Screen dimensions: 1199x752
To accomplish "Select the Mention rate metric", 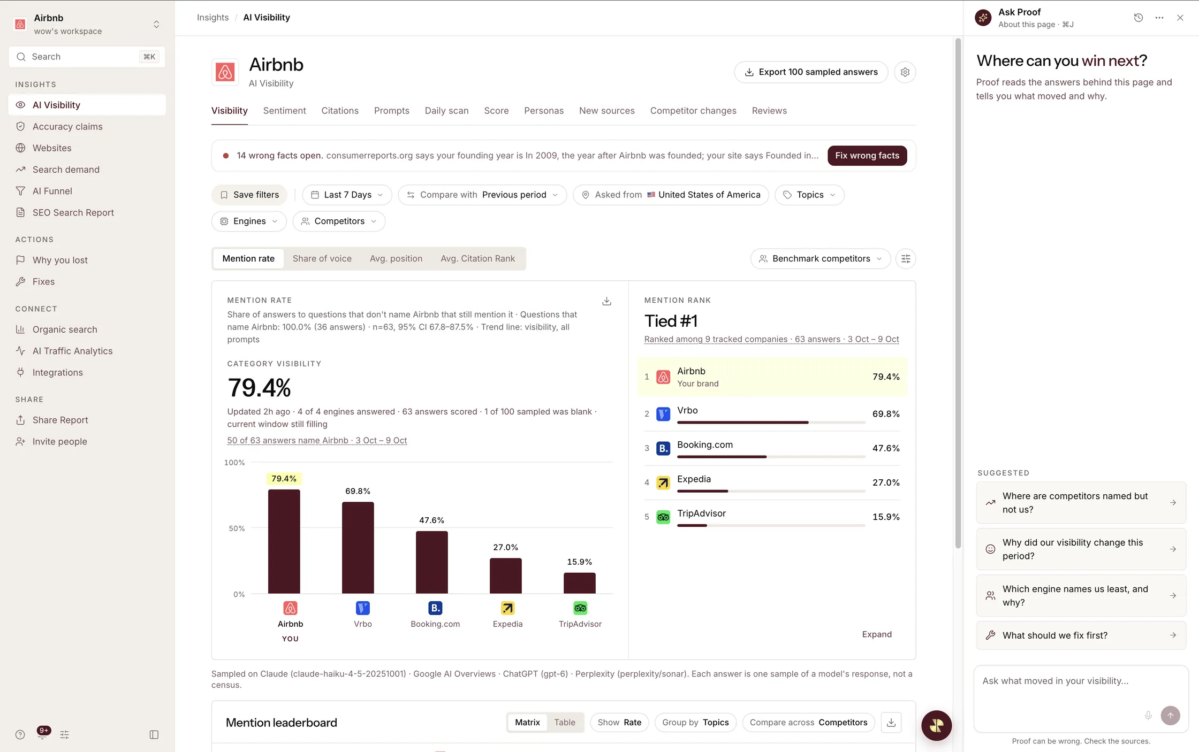I will click(x=248, y=258).
